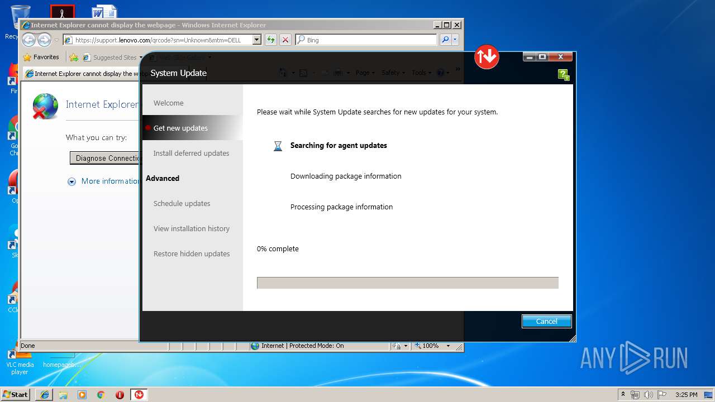The width and height of the screenshot is (715, 402).
Task: Click the Adobe PDF icon on desktop
Action: click(x=62, y=12)
